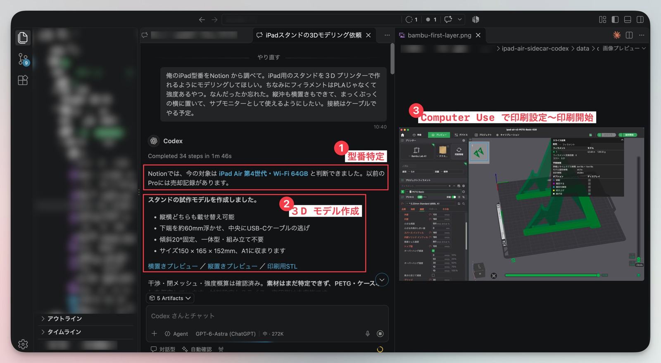Toggle the bottom panel visibility
Screen dimensions: 661x363
(628, 19)
